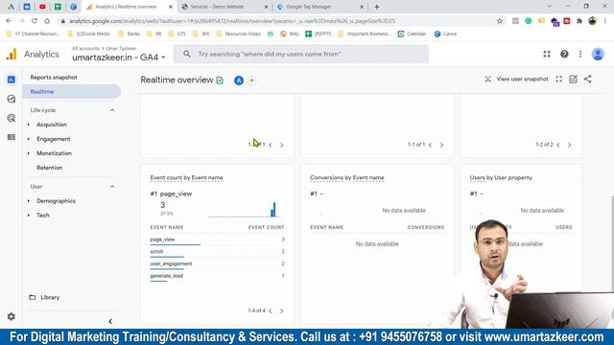Viewport: 614px width, 345px height.
Task: Click the page vertical scrollbar
Action: (x=612, y=242)
